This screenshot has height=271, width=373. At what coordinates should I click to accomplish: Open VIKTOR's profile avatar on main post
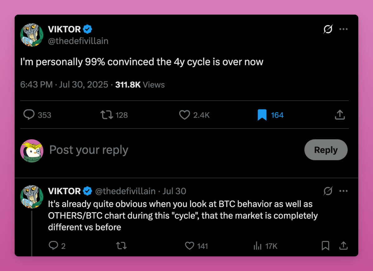pos(32,35)
